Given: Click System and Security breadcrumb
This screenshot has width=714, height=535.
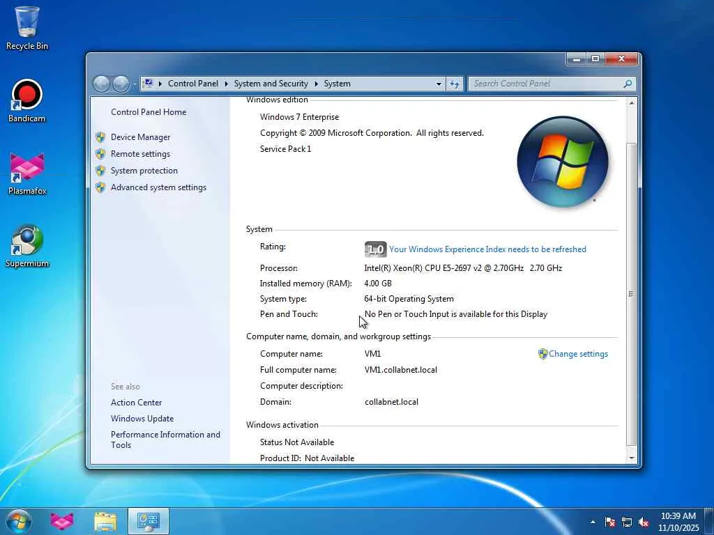Looking at the screenshot, I should point(271,84).
